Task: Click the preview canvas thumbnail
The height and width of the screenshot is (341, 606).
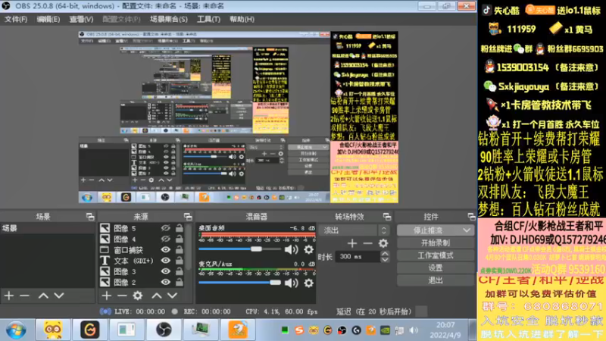Action: point(239,117)
